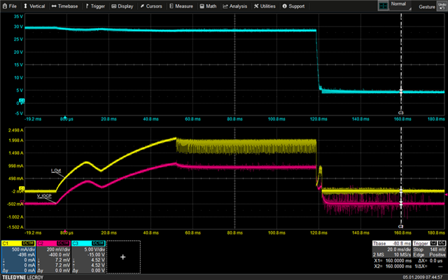
Task: Open the File menu
Action: (x=10, y=6)
